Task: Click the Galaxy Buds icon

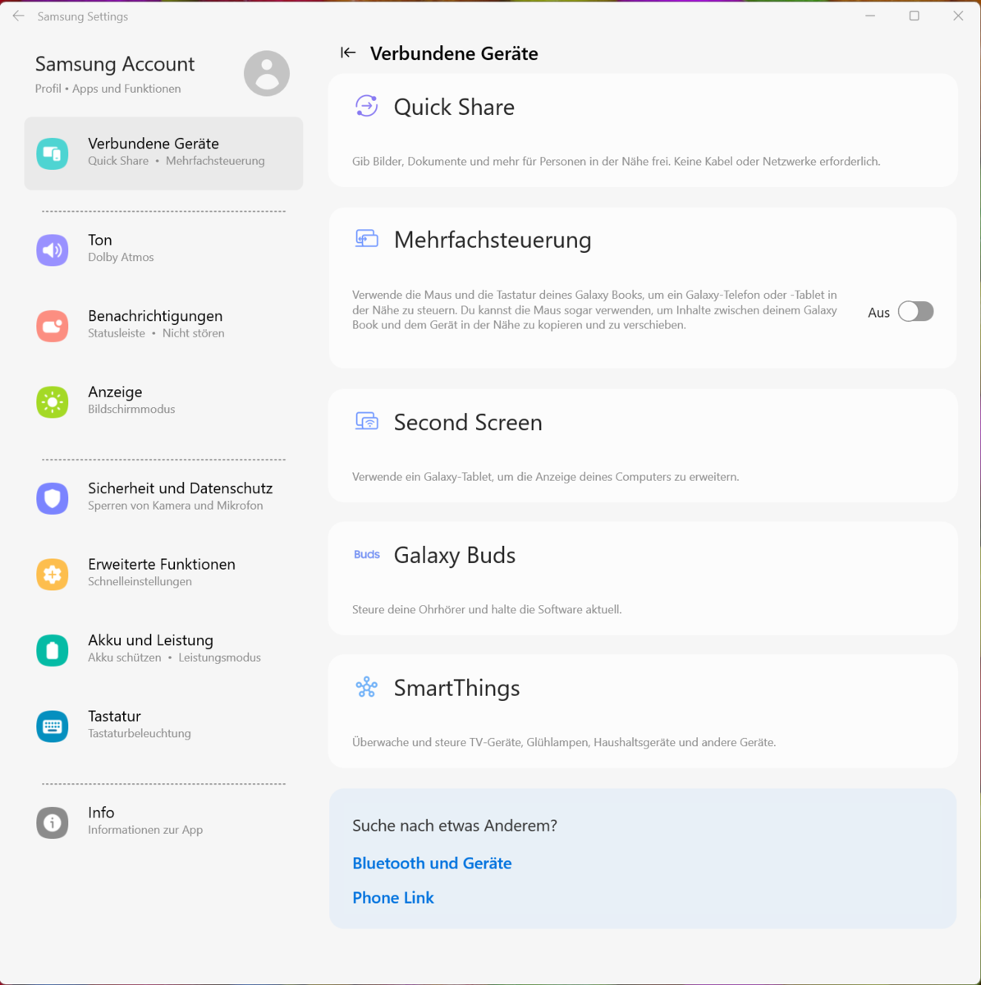Action: [367, 555]
